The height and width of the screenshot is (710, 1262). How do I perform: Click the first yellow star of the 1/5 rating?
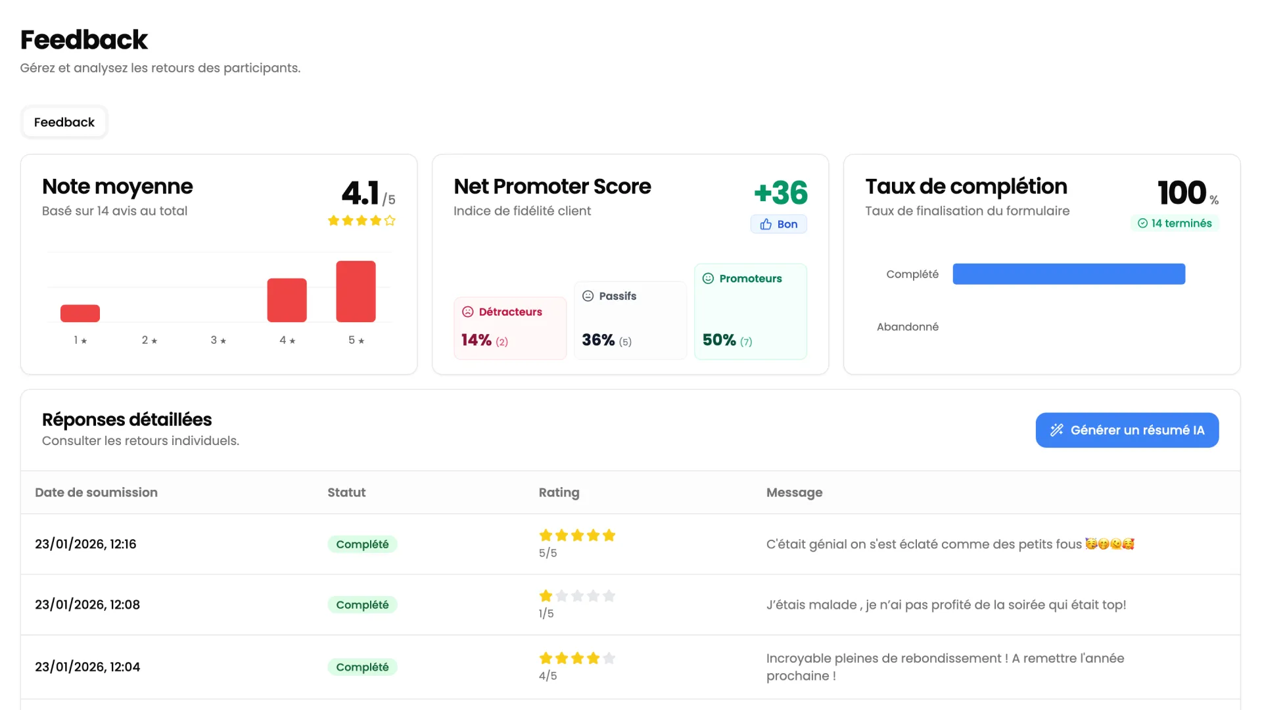click(545, 596)
